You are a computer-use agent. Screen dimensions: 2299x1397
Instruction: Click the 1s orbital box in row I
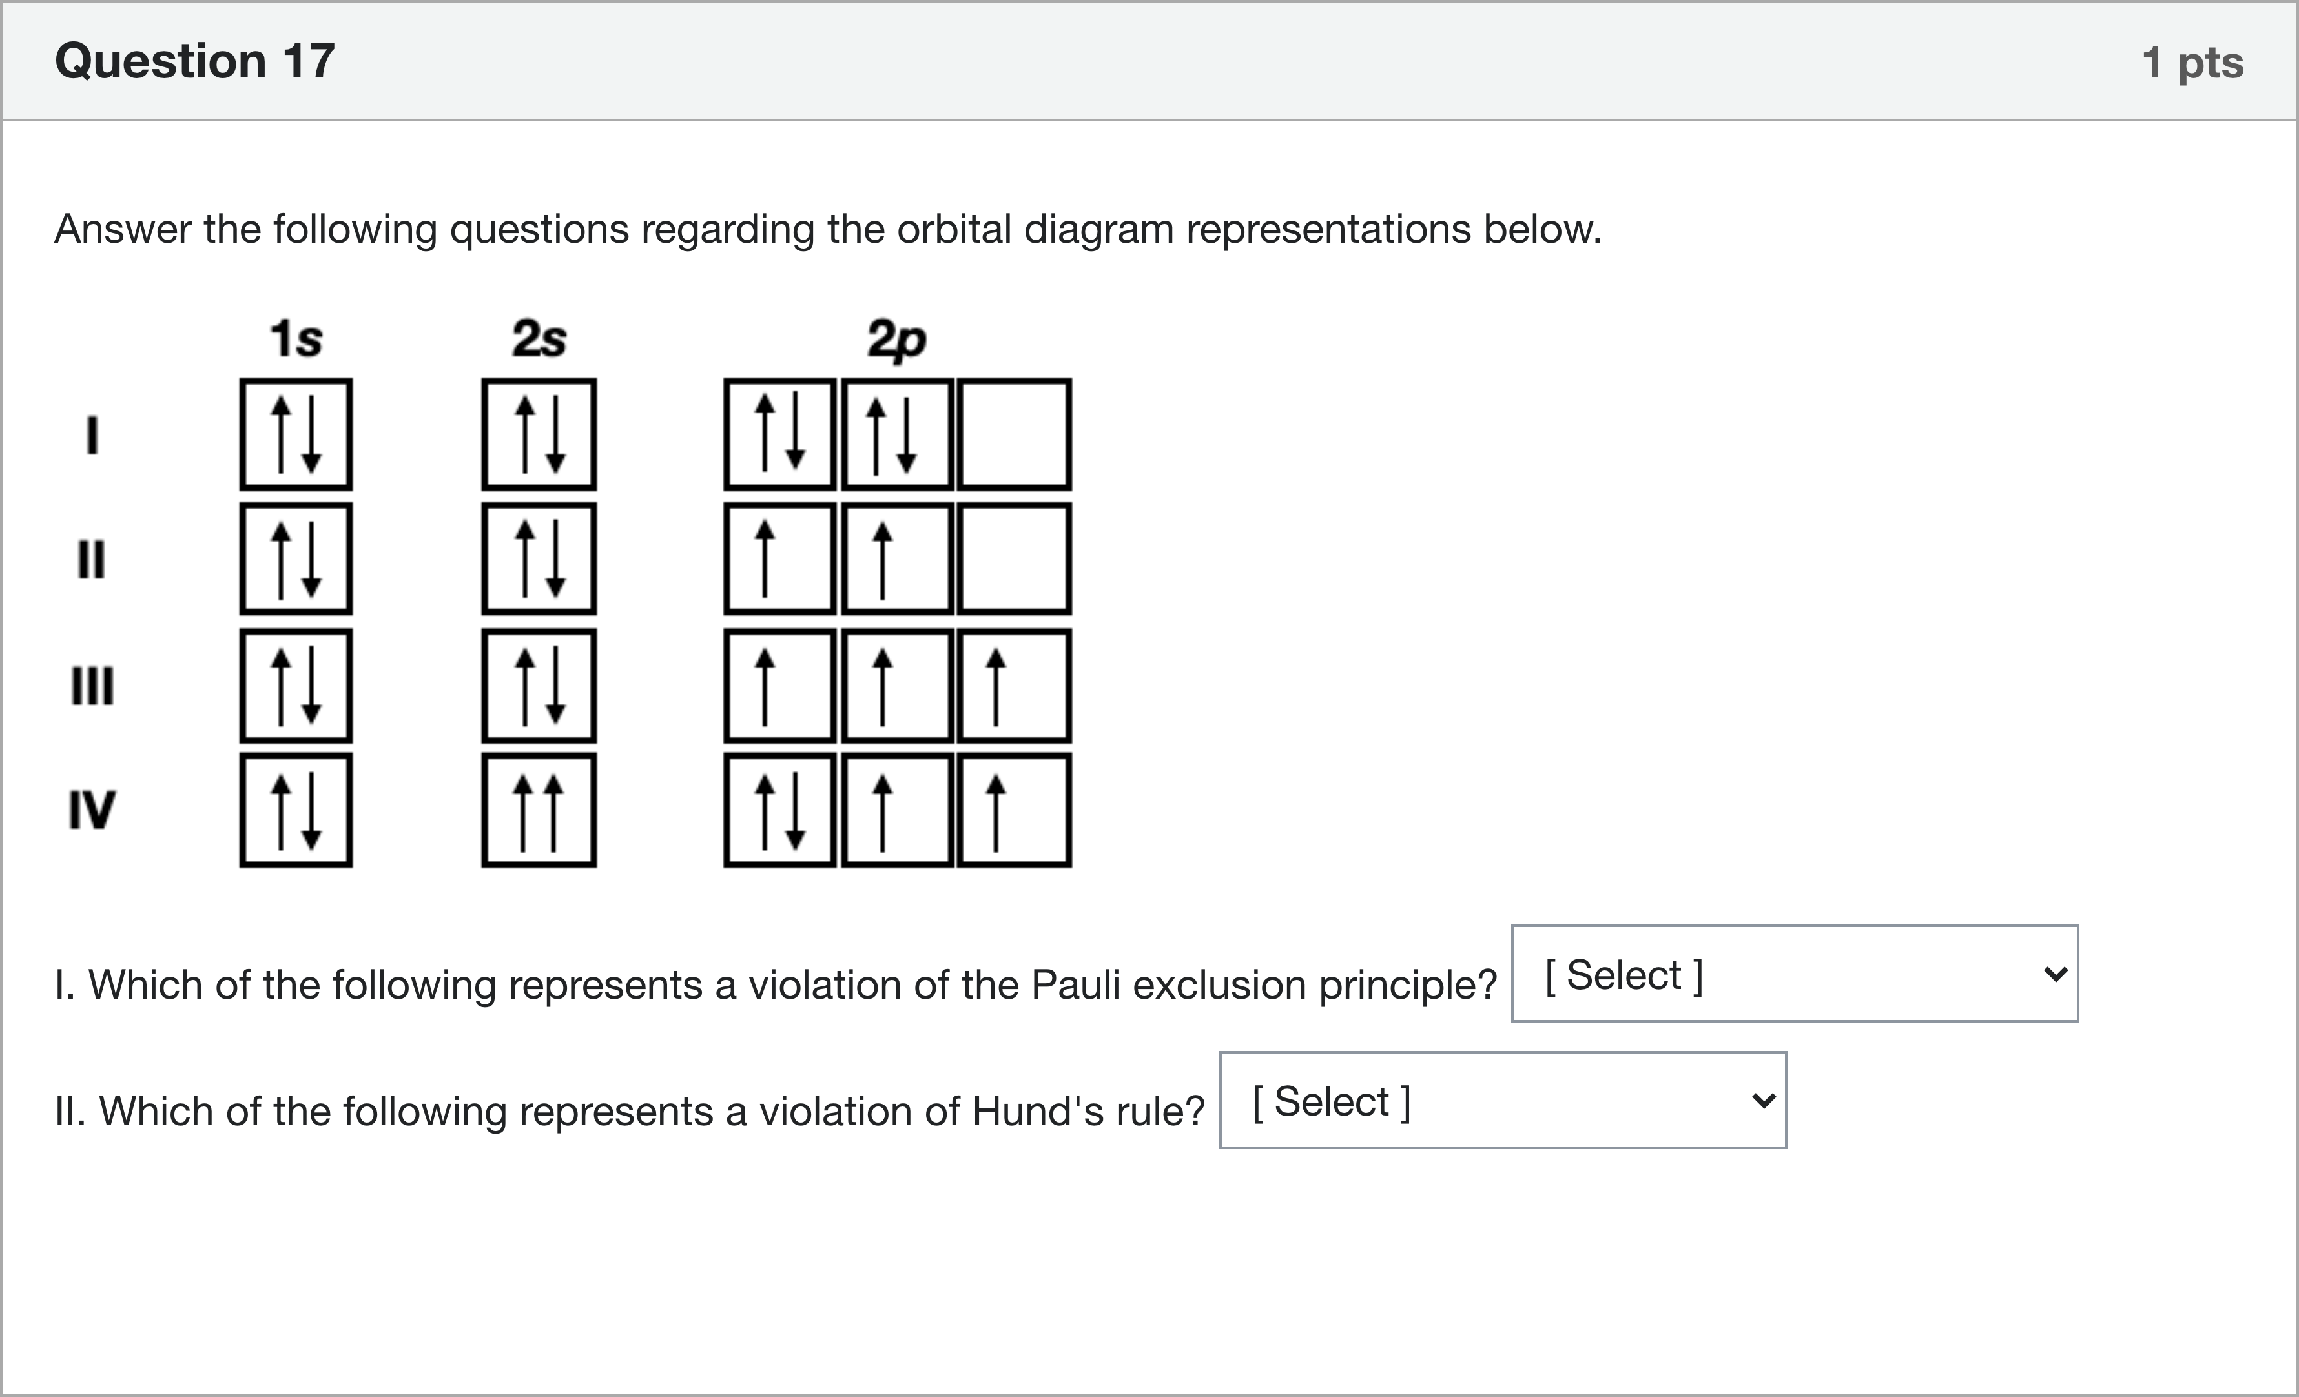[x=296, y=434]
